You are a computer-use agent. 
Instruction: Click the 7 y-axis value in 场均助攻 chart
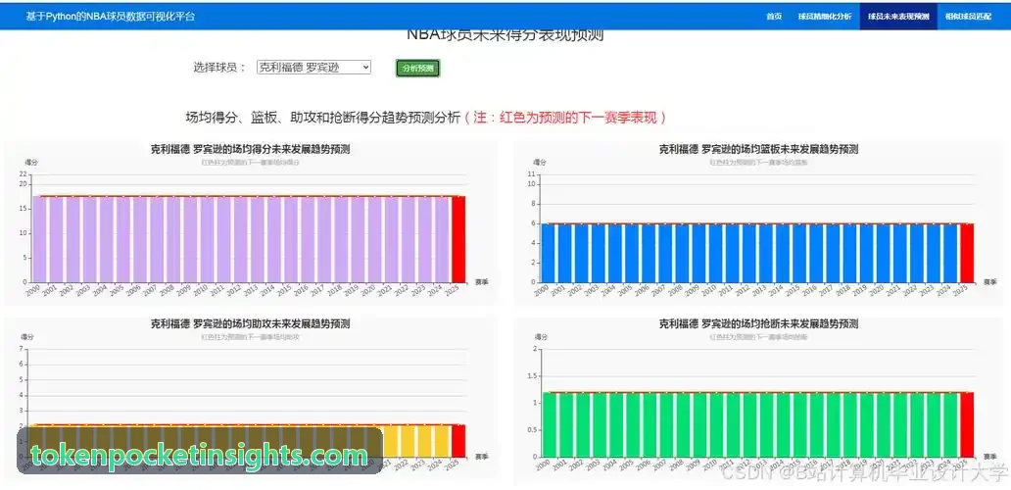(22, 349)
